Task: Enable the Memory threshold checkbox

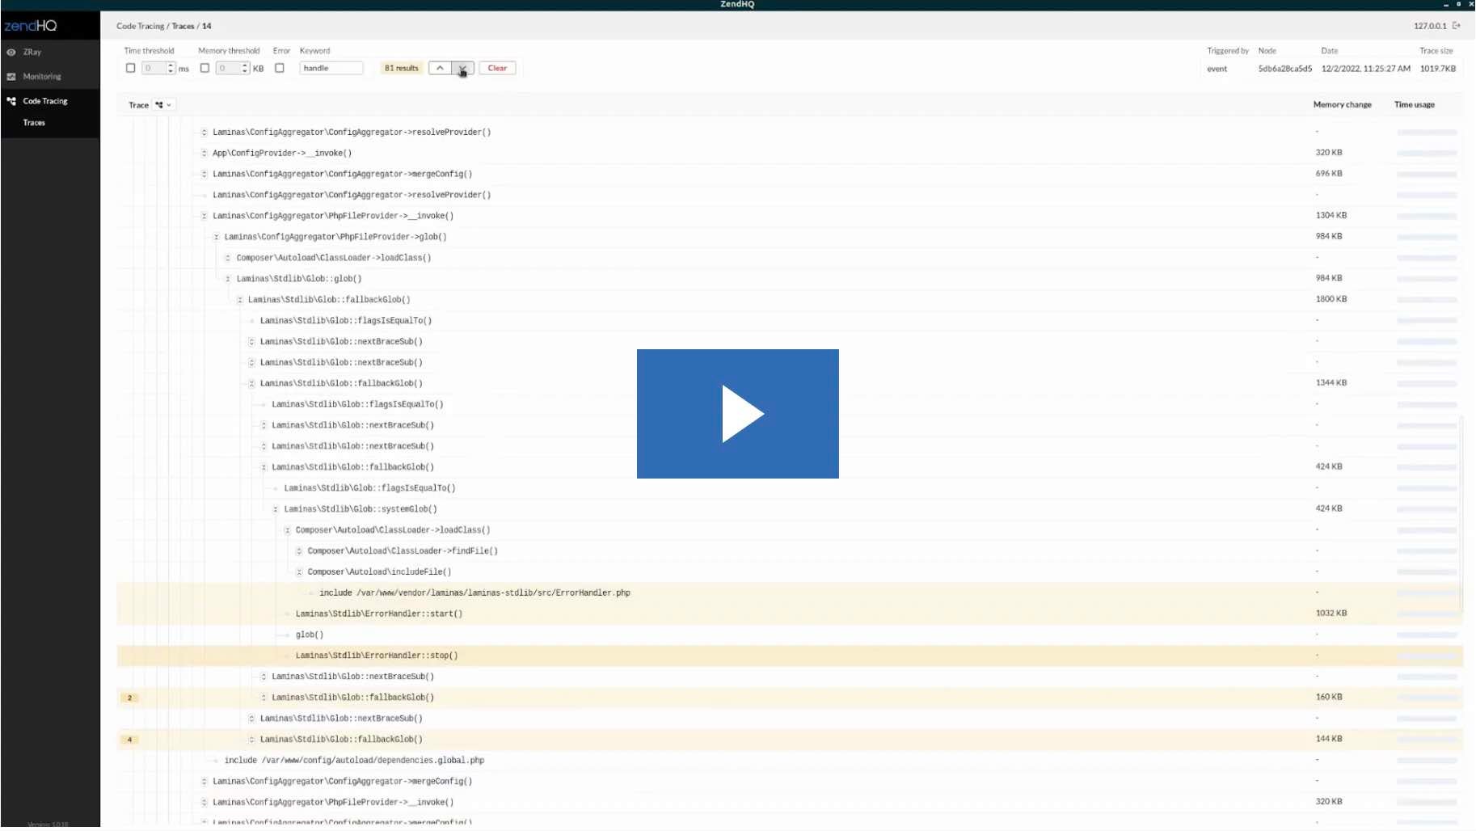Action: (205, 68)
